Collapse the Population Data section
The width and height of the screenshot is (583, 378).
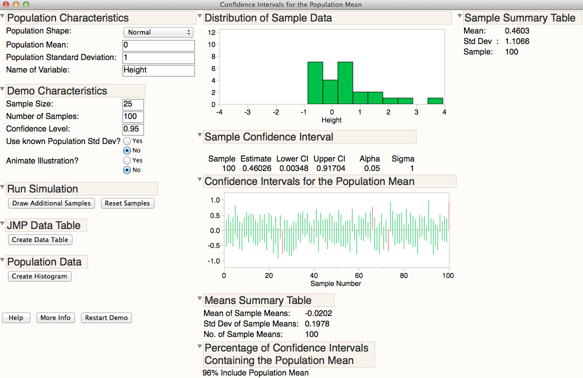click(x=2, y=260)
